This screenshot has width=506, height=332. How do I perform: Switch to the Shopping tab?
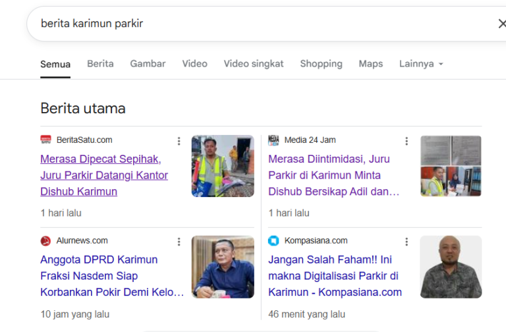pos(321,63)
